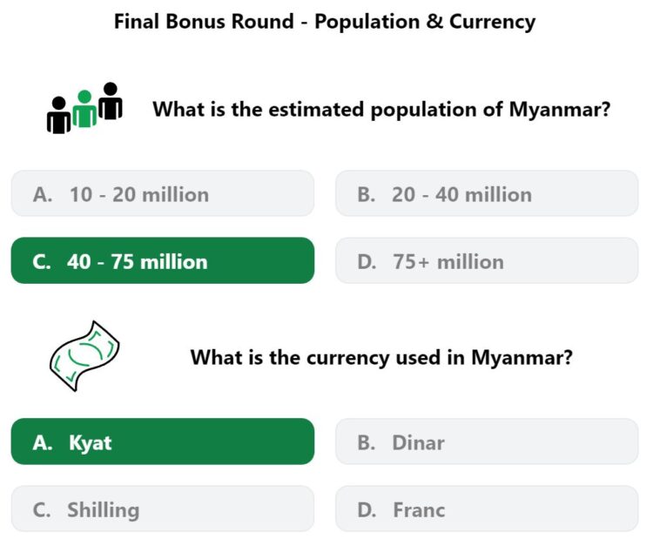This screenshot has height=539, width=653.
Task: Click the Myanmar currency question text
Action: 381,357
